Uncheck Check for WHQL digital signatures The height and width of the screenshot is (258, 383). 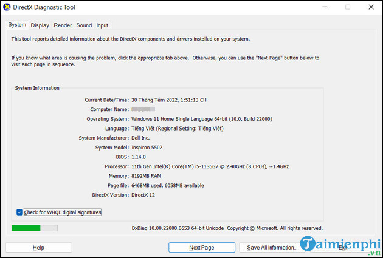20,212
